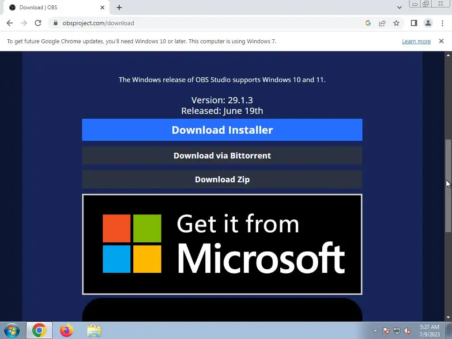
Task: Open the Windows Start menu
Action: point(12,330)
